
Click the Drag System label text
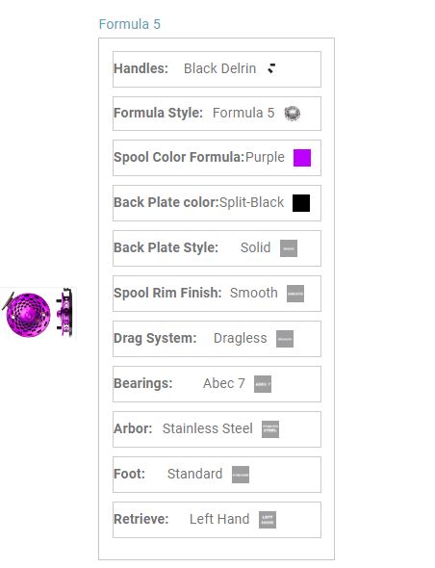[155, 338]
